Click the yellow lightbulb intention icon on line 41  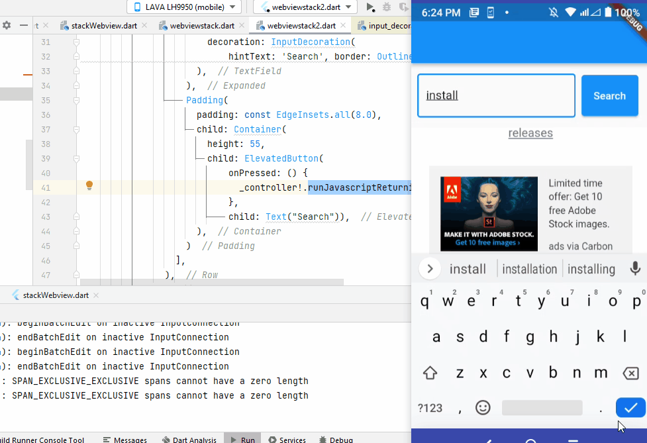tap(89, 185)
